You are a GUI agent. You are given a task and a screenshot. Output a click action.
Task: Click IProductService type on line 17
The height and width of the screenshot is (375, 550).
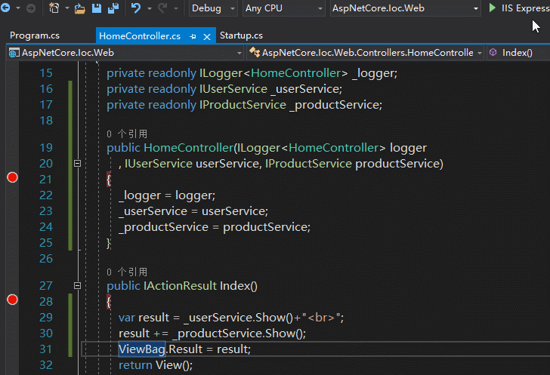[x=243, y=105]
